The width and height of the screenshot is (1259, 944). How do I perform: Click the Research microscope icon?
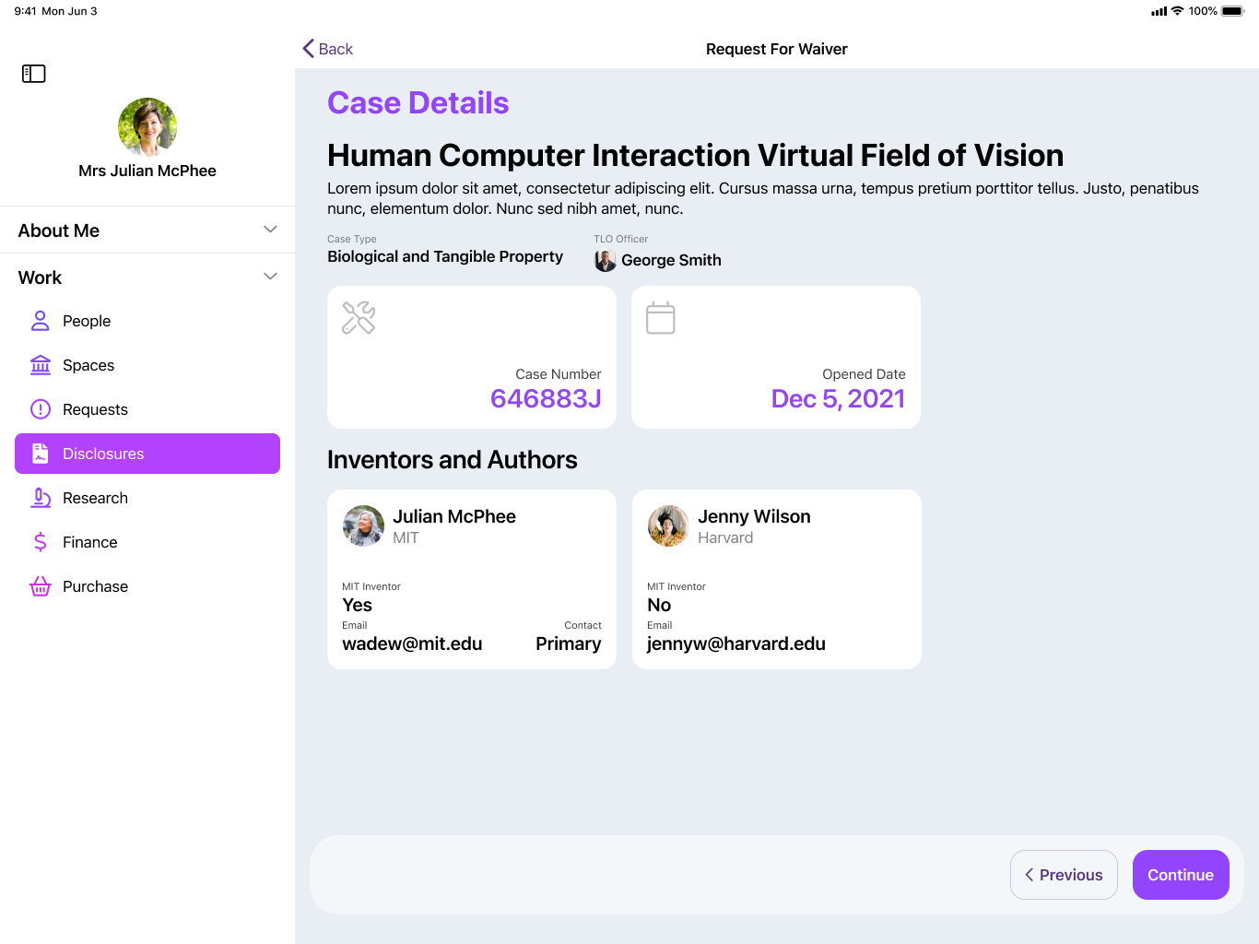[x=41, y=498]
